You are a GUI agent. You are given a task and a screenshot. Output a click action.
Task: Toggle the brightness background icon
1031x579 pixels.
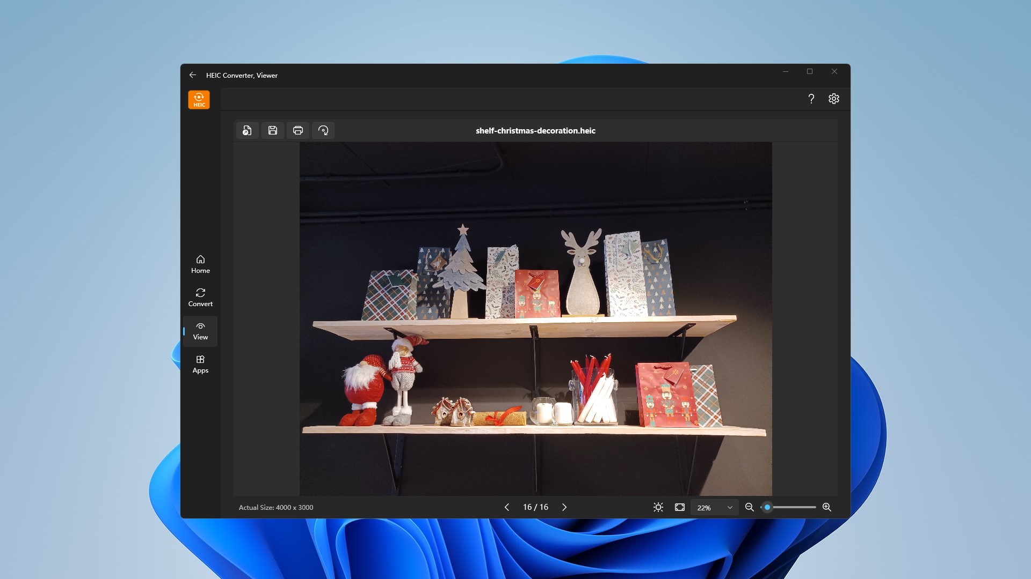click(x=658, y=507)
